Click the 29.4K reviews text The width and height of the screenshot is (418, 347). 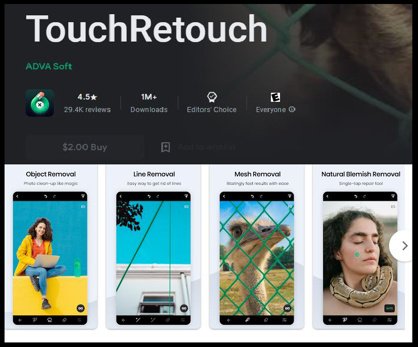click(x=87, y=110)
